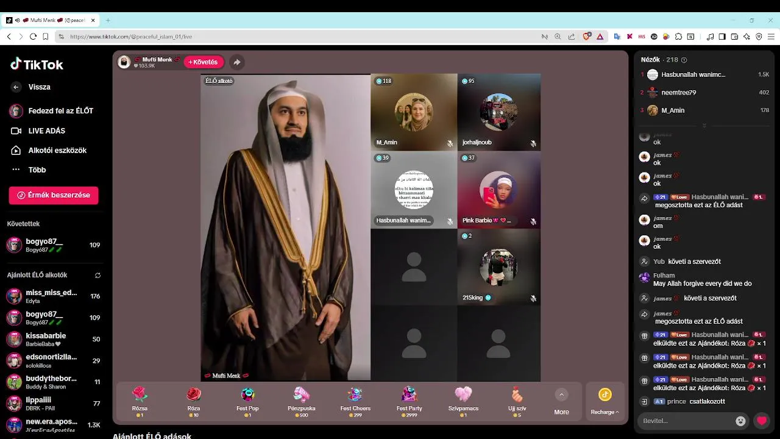Image resolution: width=780 pixels, height=439 pixels.
Task: Toggle the browser sidebar panel
Action: pyautogui.click(x=722, y=37)
